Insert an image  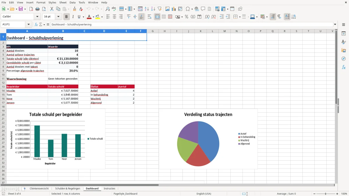coord(168,9)
